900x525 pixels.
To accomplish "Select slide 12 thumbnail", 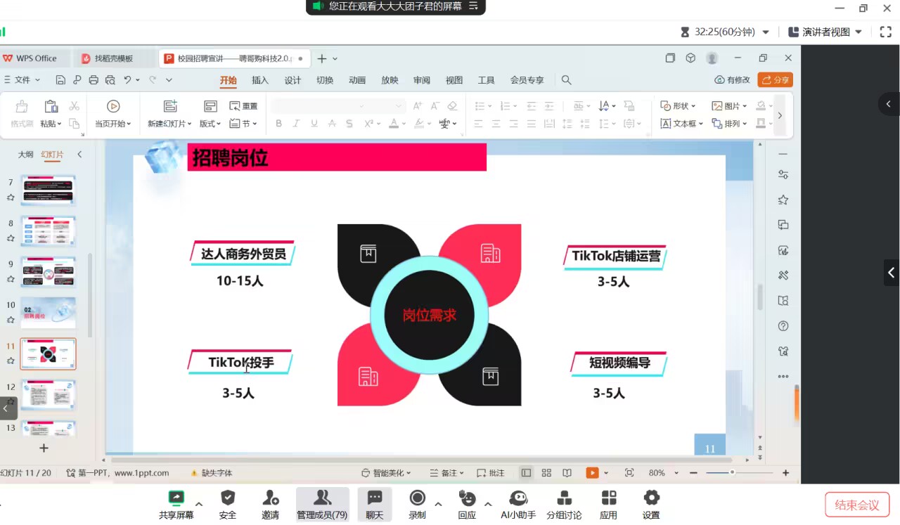I will (48, 395).
